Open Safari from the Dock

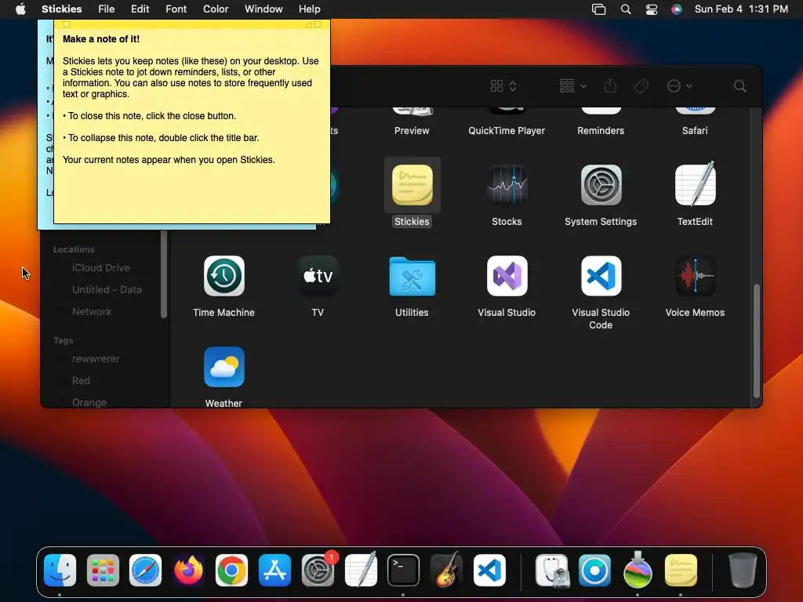pos(145,571)
